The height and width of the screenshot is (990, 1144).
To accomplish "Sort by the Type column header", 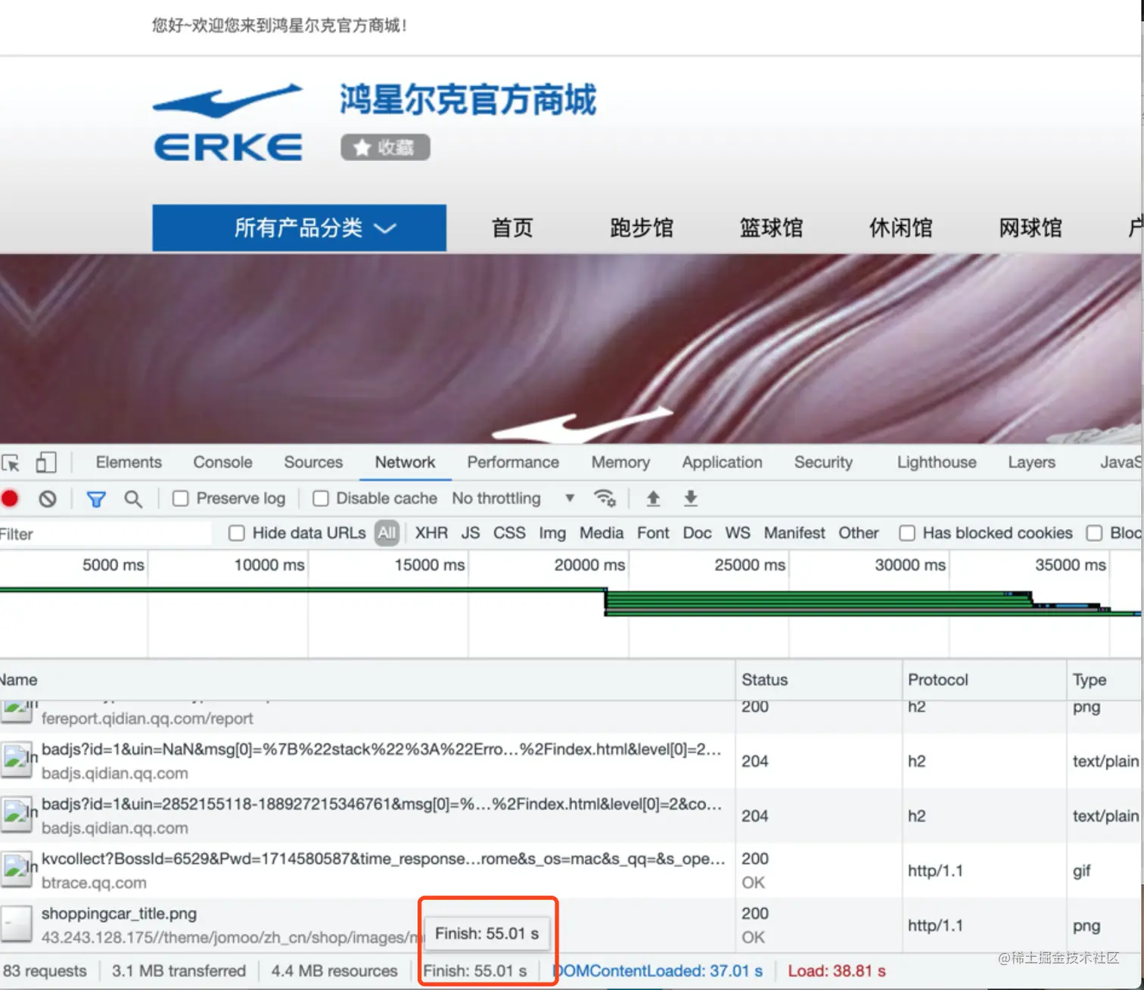I will point(1105,680).
